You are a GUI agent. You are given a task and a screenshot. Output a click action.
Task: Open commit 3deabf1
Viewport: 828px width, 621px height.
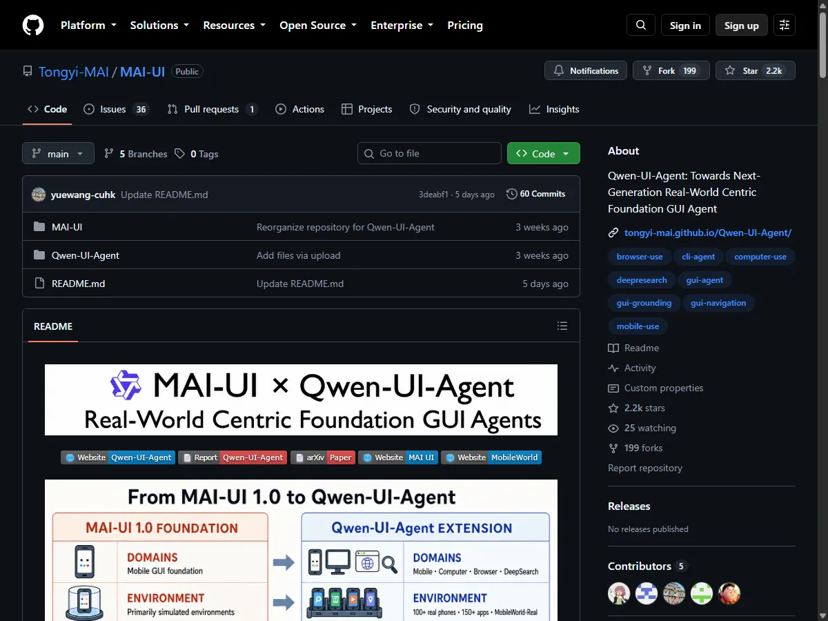433,195
